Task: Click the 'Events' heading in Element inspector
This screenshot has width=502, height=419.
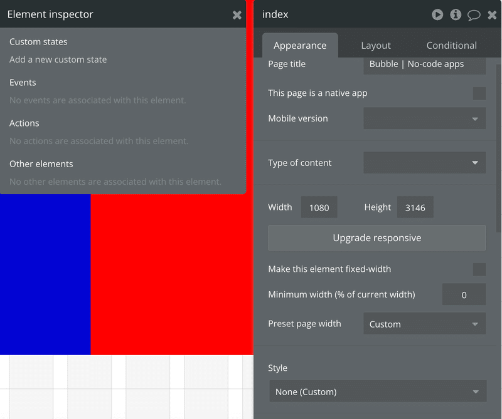Action: (x=23, y=83)
